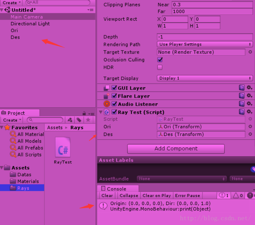This screenshot has width=255, height=225.
Task: Open GUI Layer settings gear menu
Action: (249, 87)
